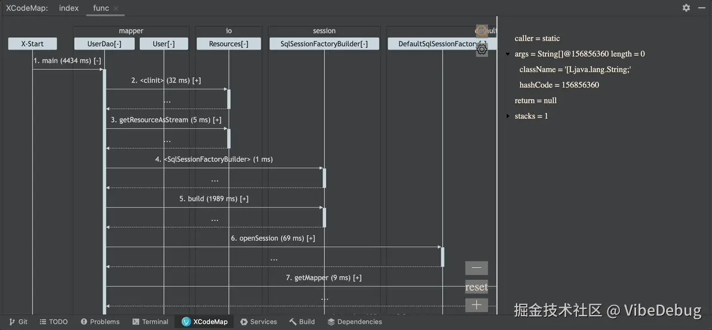
Task: Click ellipsis under build call
Action: 215,220
